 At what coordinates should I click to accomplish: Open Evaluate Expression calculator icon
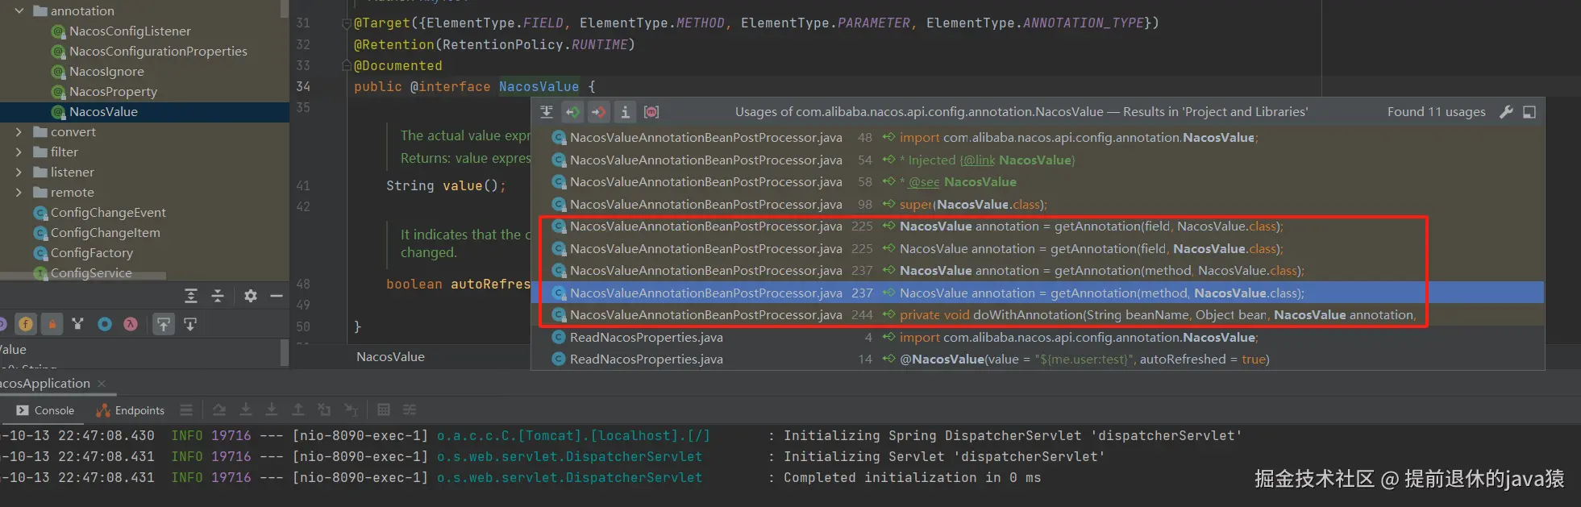[x=384, y=410]
